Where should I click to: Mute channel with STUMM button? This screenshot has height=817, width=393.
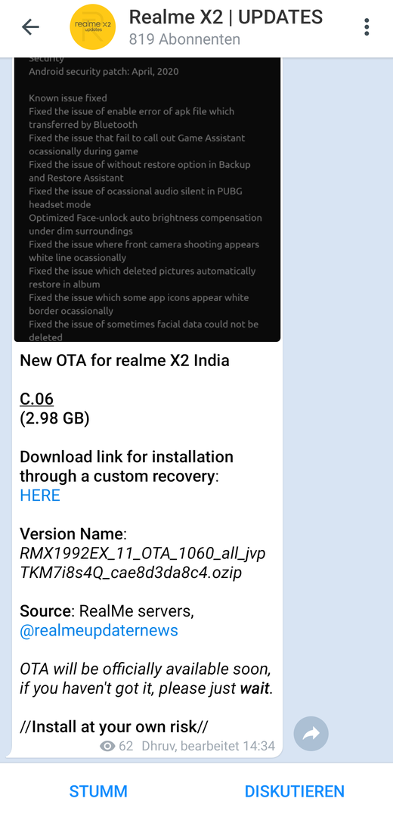tap(98, 791)
